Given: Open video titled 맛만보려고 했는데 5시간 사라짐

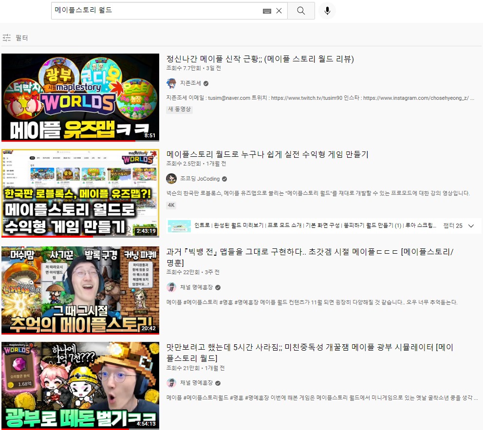Looking at the screenshot, I should [x=310, y=353].
